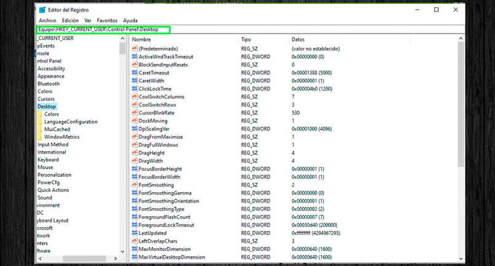The image size is (495, 266).
Task: Select the Bluetooth key
Action: (x=49, y=84)
